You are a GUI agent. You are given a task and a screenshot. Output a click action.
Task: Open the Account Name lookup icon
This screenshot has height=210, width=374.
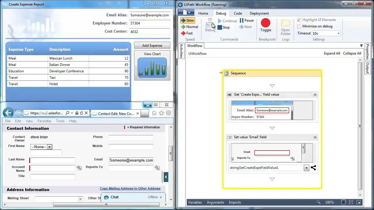click(79, 168)
